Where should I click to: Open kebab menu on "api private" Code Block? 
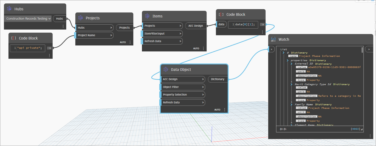49,55
